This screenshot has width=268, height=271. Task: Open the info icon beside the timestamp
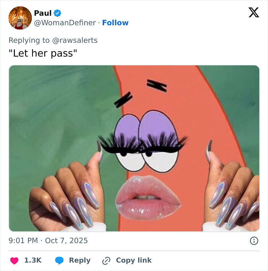[254, 240]
